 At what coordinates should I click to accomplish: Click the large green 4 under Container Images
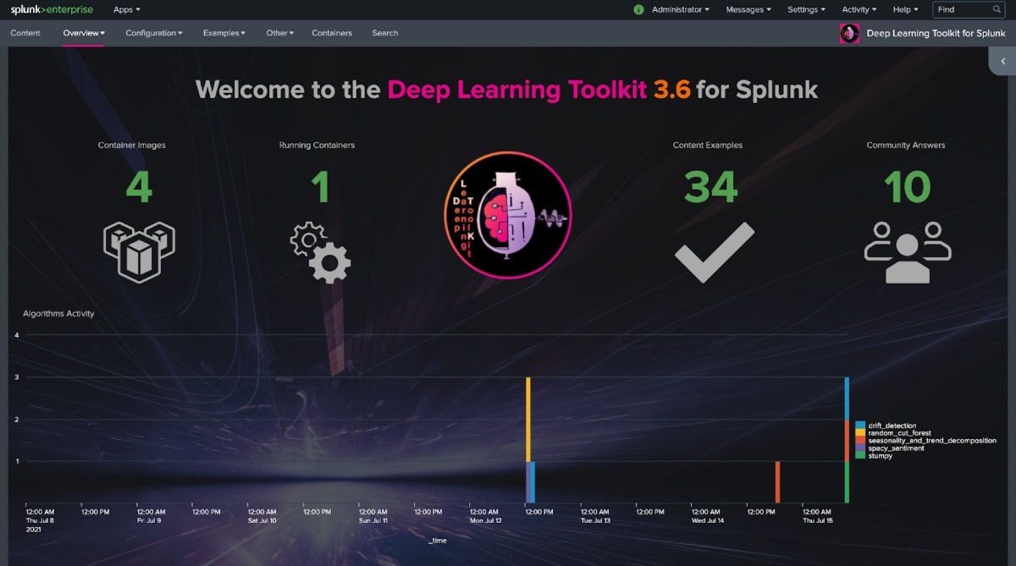click(139, 188)
